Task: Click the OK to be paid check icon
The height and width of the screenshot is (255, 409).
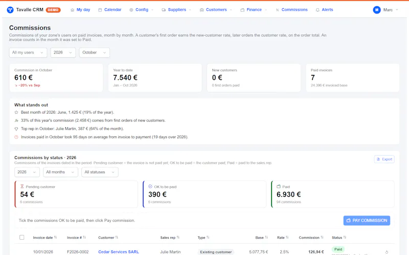Action: [150, 187]
